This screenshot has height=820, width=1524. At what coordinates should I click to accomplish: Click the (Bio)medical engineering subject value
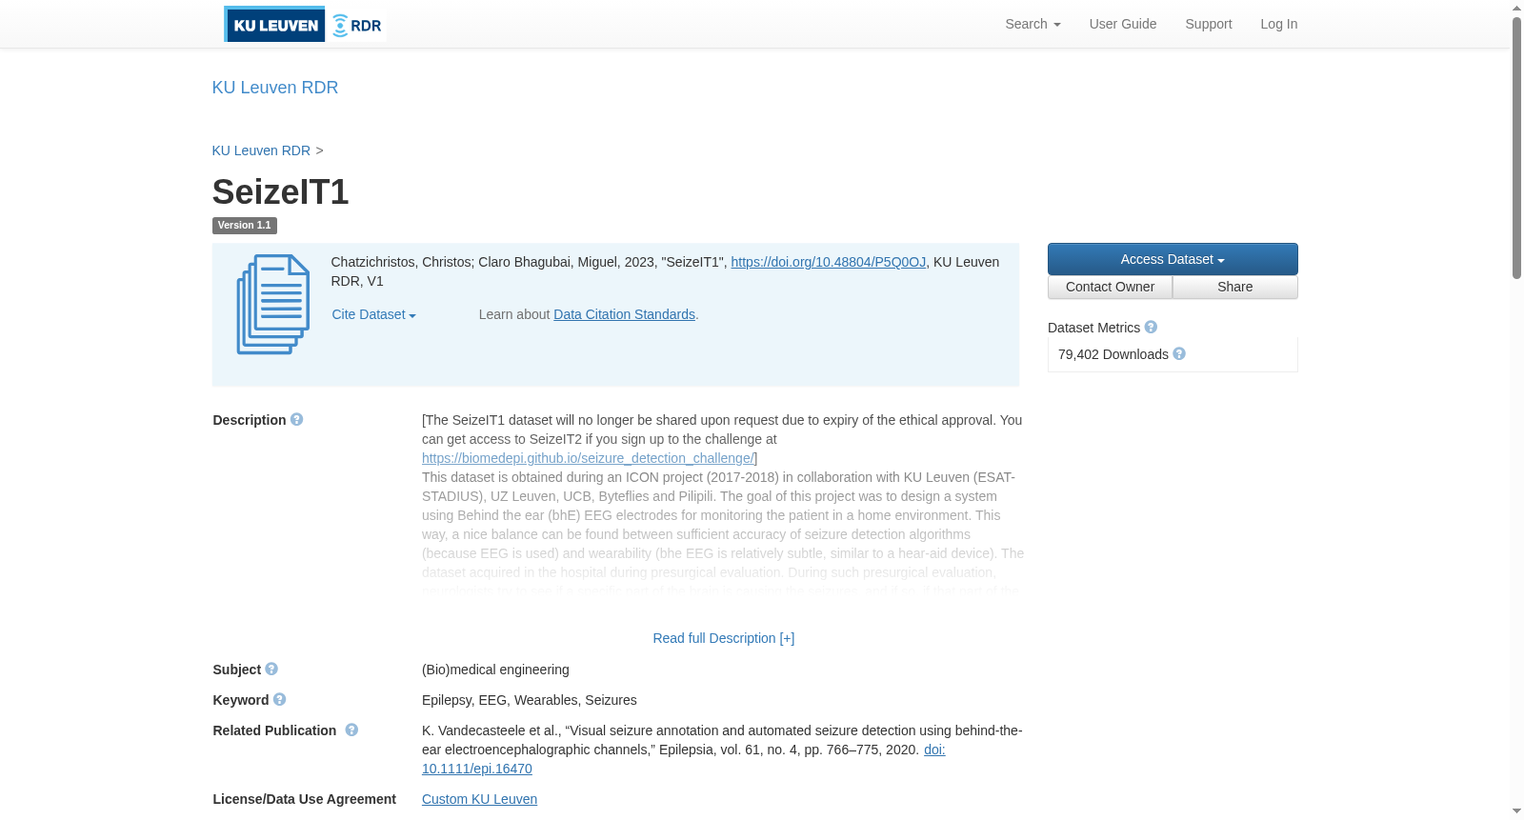tap(495, 670)
